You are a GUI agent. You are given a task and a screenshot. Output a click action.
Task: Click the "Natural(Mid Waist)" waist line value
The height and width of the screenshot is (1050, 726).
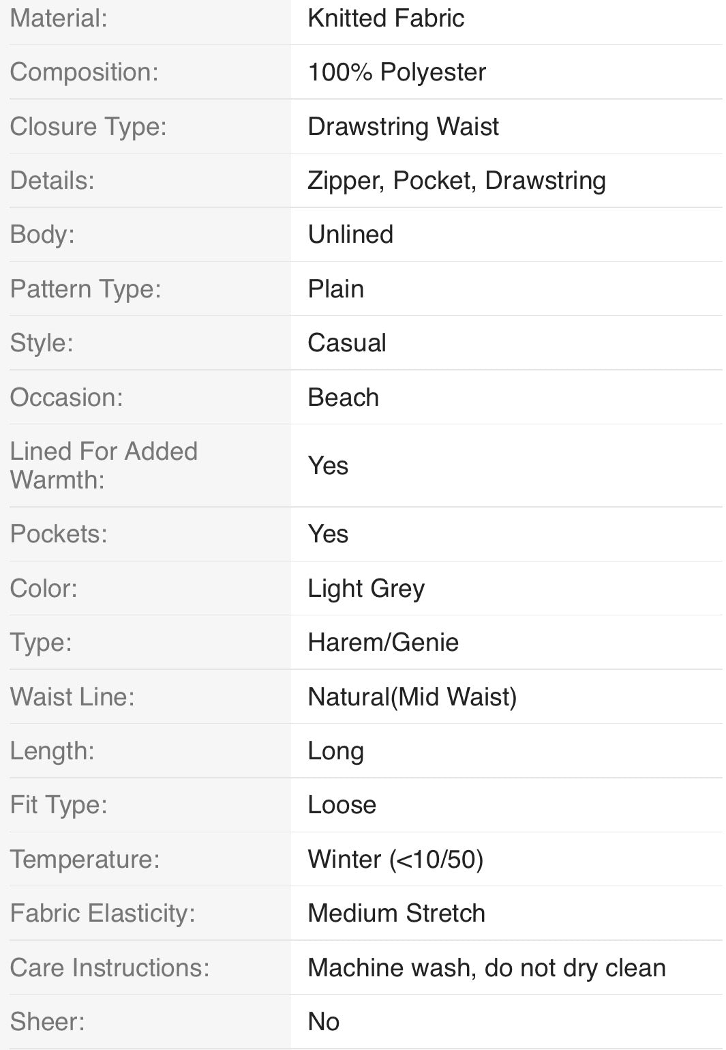412,697
